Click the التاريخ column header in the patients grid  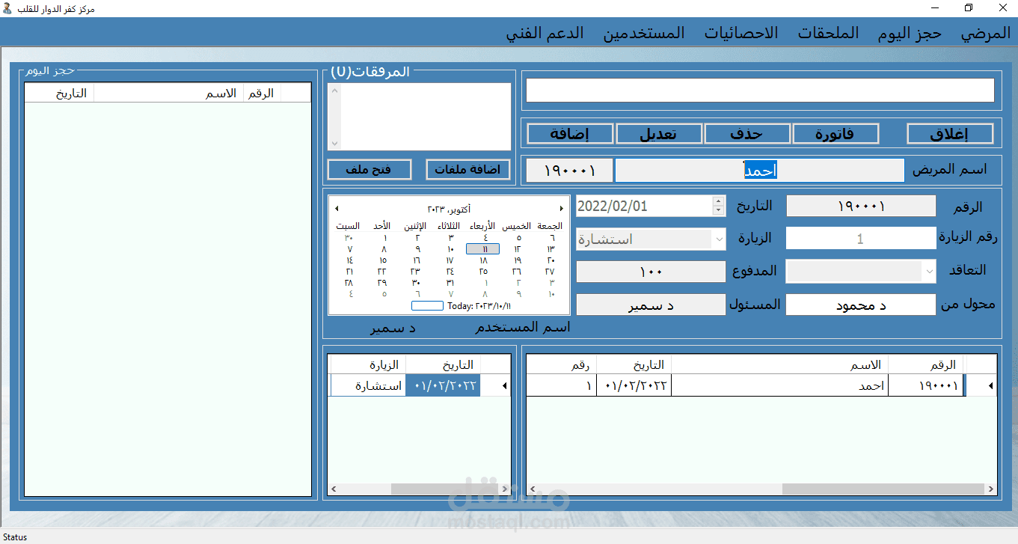(x=634, y=365)
